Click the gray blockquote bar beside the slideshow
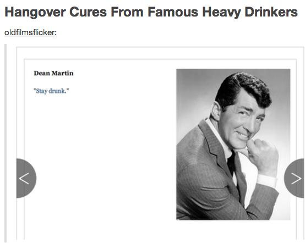 click(x=6, y=143)
